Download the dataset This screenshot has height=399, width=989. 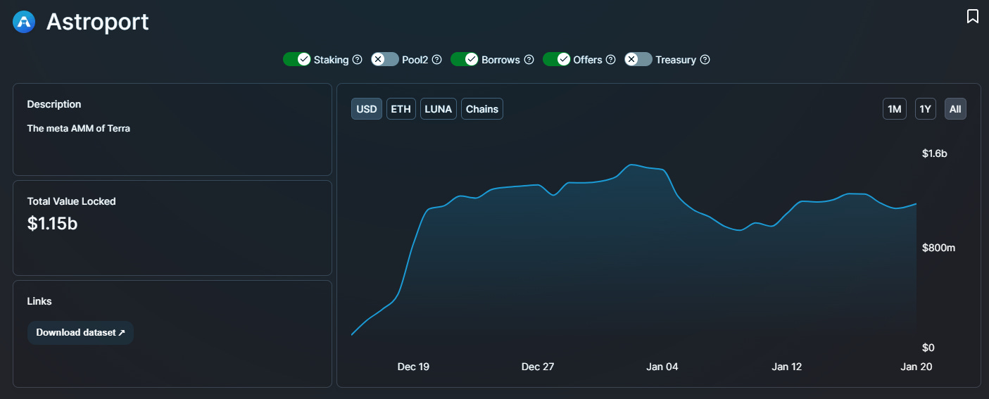point(80,333)
